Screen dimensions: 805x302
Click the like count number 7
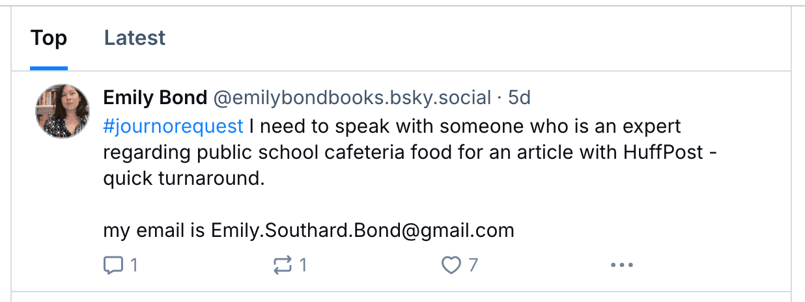coord(473,265)
